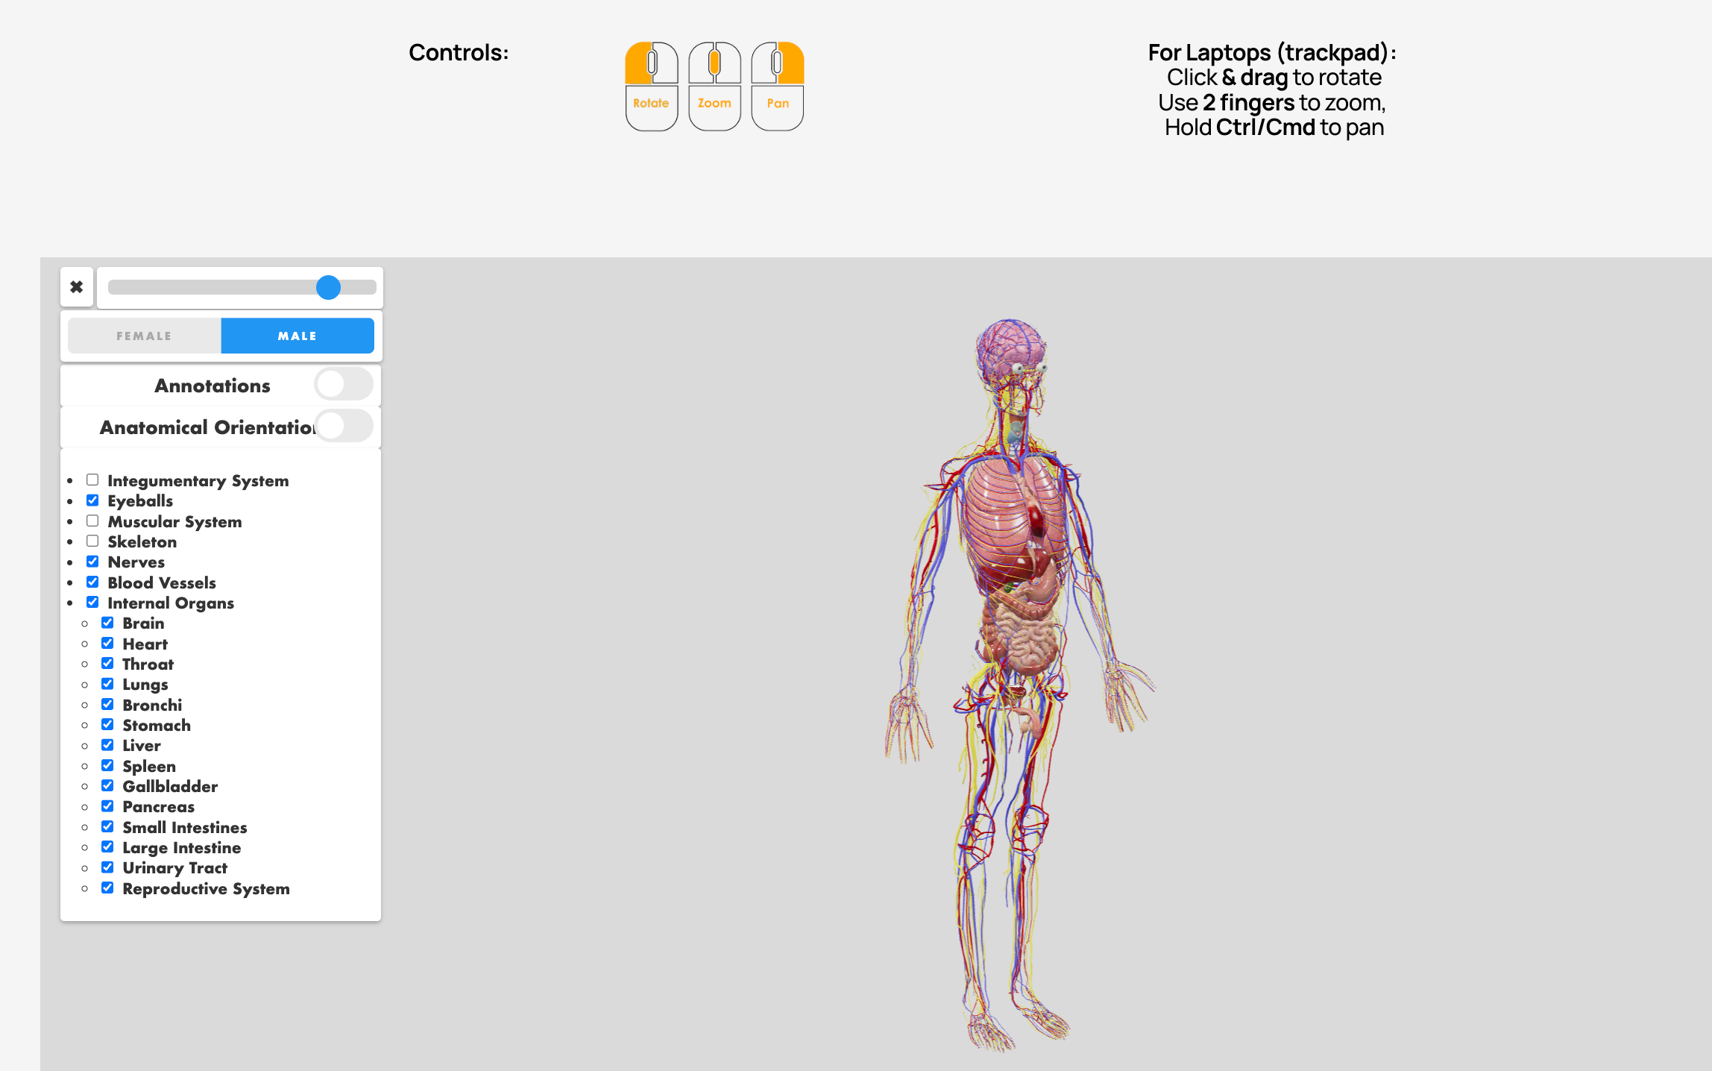Click the blue slider handle
The height and width of the screenshot is (1071, 1712).
tap(328, 287)
